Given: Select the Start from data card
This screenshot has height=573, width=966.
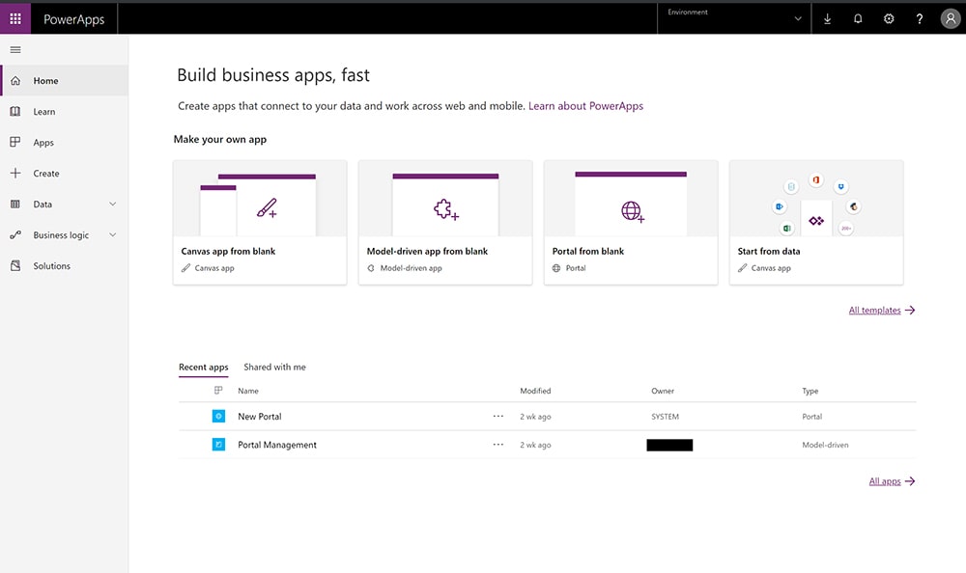Looking at the screenshot, I should 816,223.
